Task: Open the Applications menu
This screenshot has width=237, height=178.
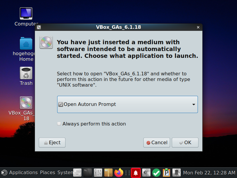Action: pyautogui.click(x=23, y=173)
